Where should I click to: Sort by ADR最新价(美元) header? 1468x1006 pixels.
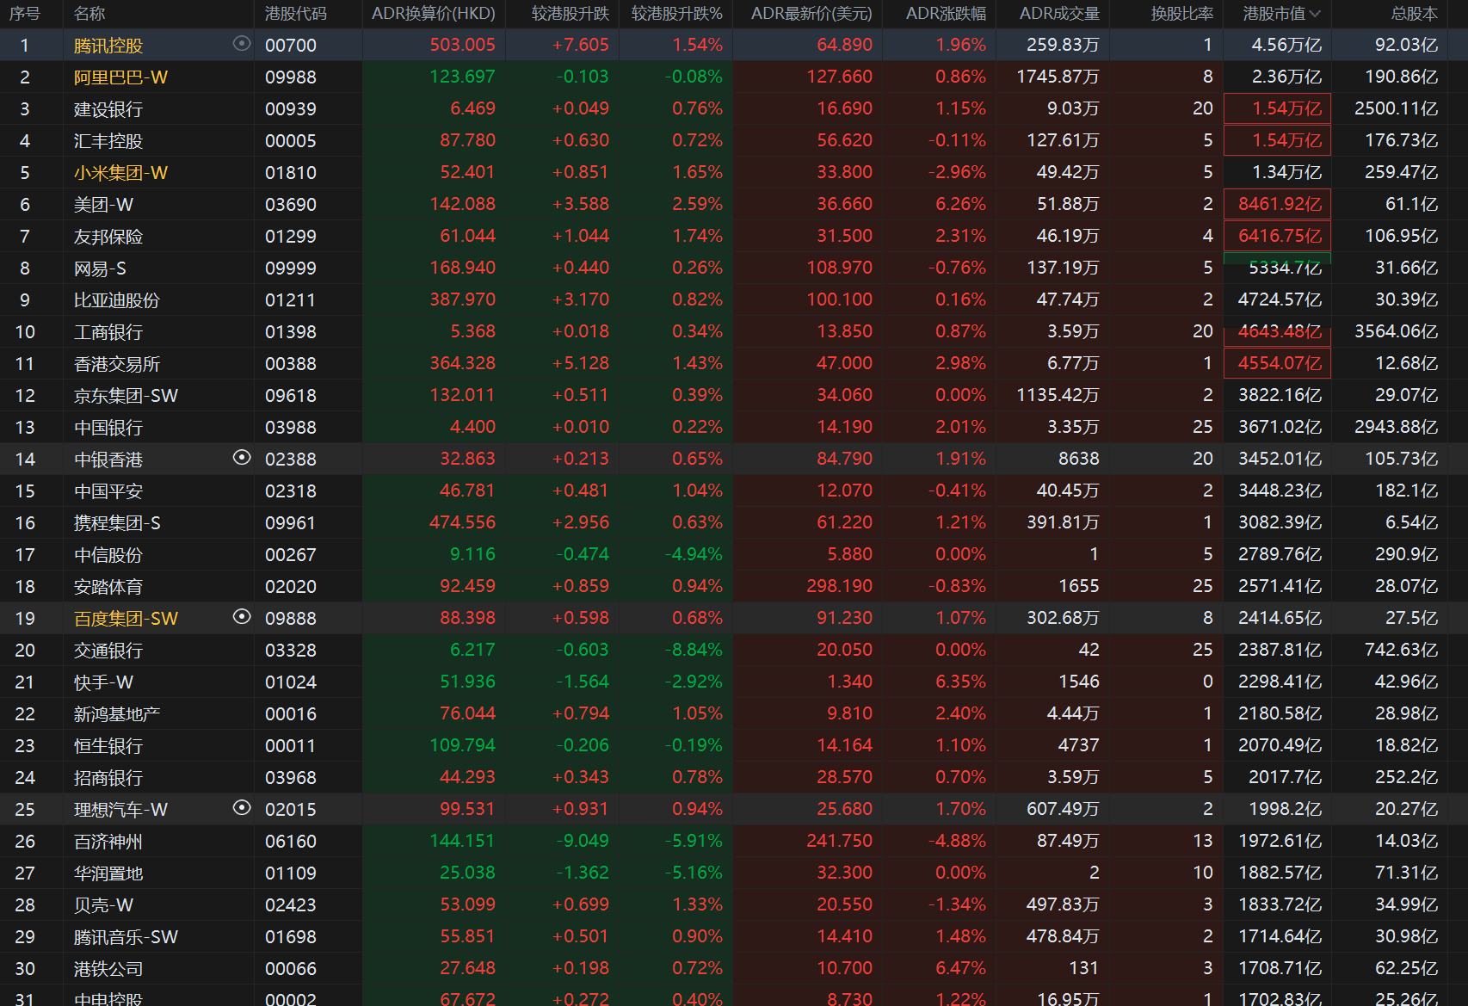[x=811, y=14]
